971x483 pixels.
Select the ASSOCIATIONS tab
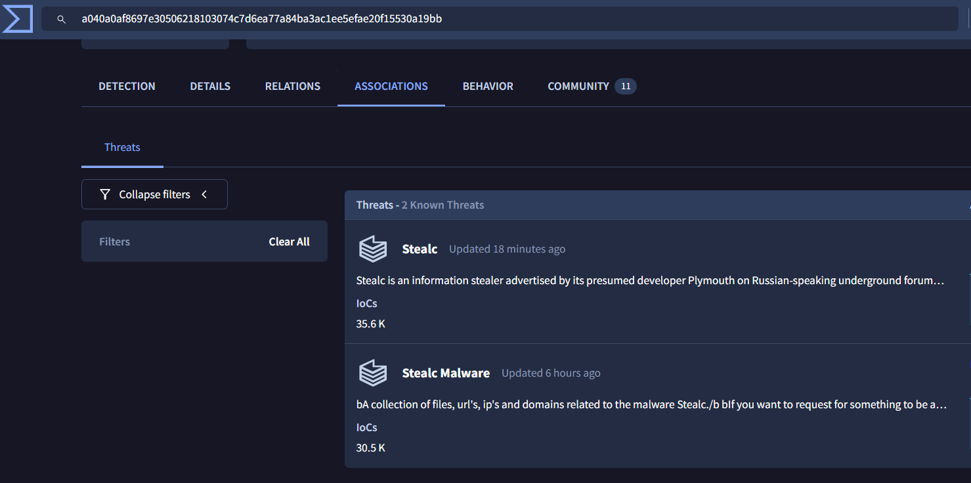[x=391, y=86]
